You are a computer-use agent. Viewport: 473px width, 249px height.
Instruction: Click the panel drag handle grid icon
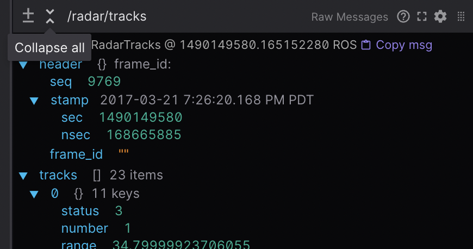[461, 17]
